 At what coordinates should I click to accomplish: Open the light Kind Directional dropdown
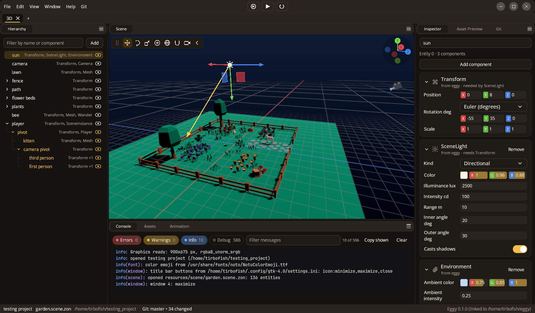pos(493,163)
